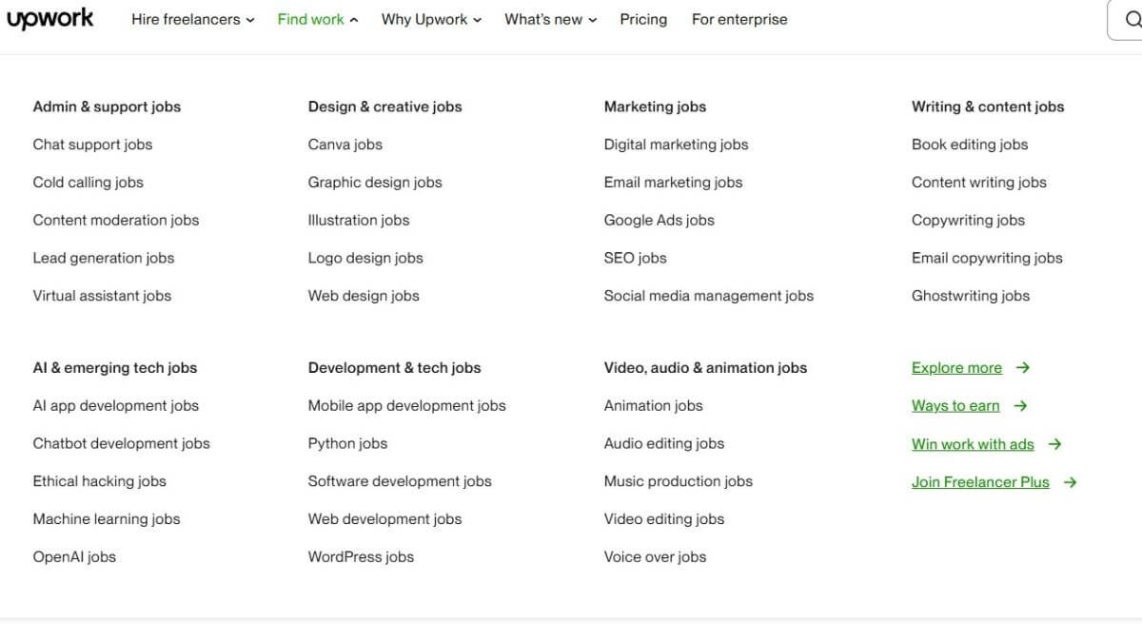Viewport: 1142px width, 642px height.
Task: Select Machine learning jobs
Action: [107, 519]
